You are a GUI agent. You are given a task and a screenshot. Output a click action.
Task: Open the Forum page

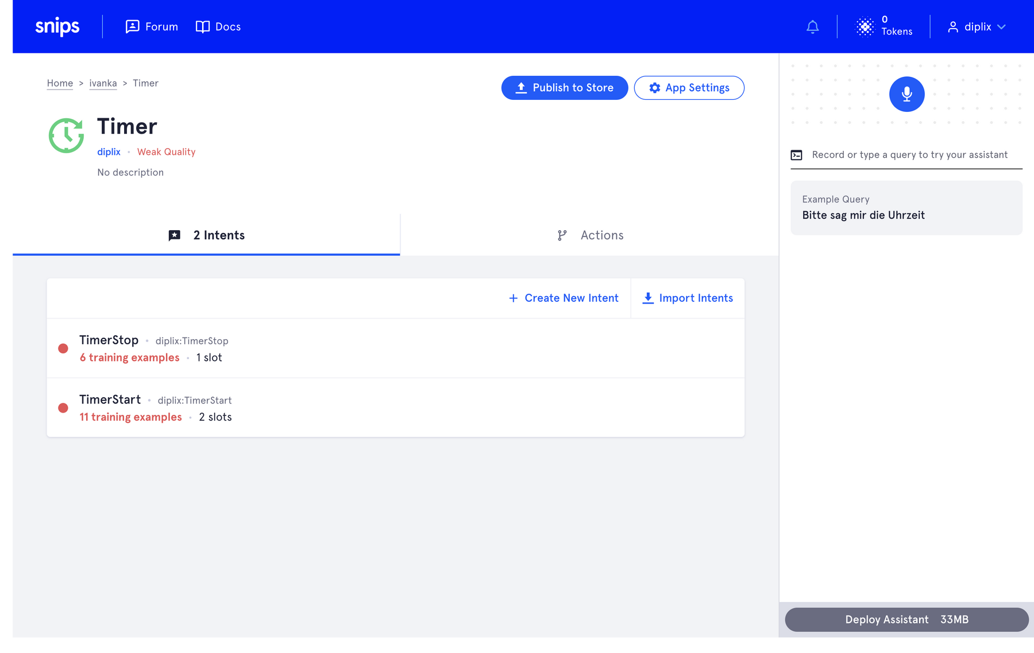pyautogui.click(x=152, y=26)
